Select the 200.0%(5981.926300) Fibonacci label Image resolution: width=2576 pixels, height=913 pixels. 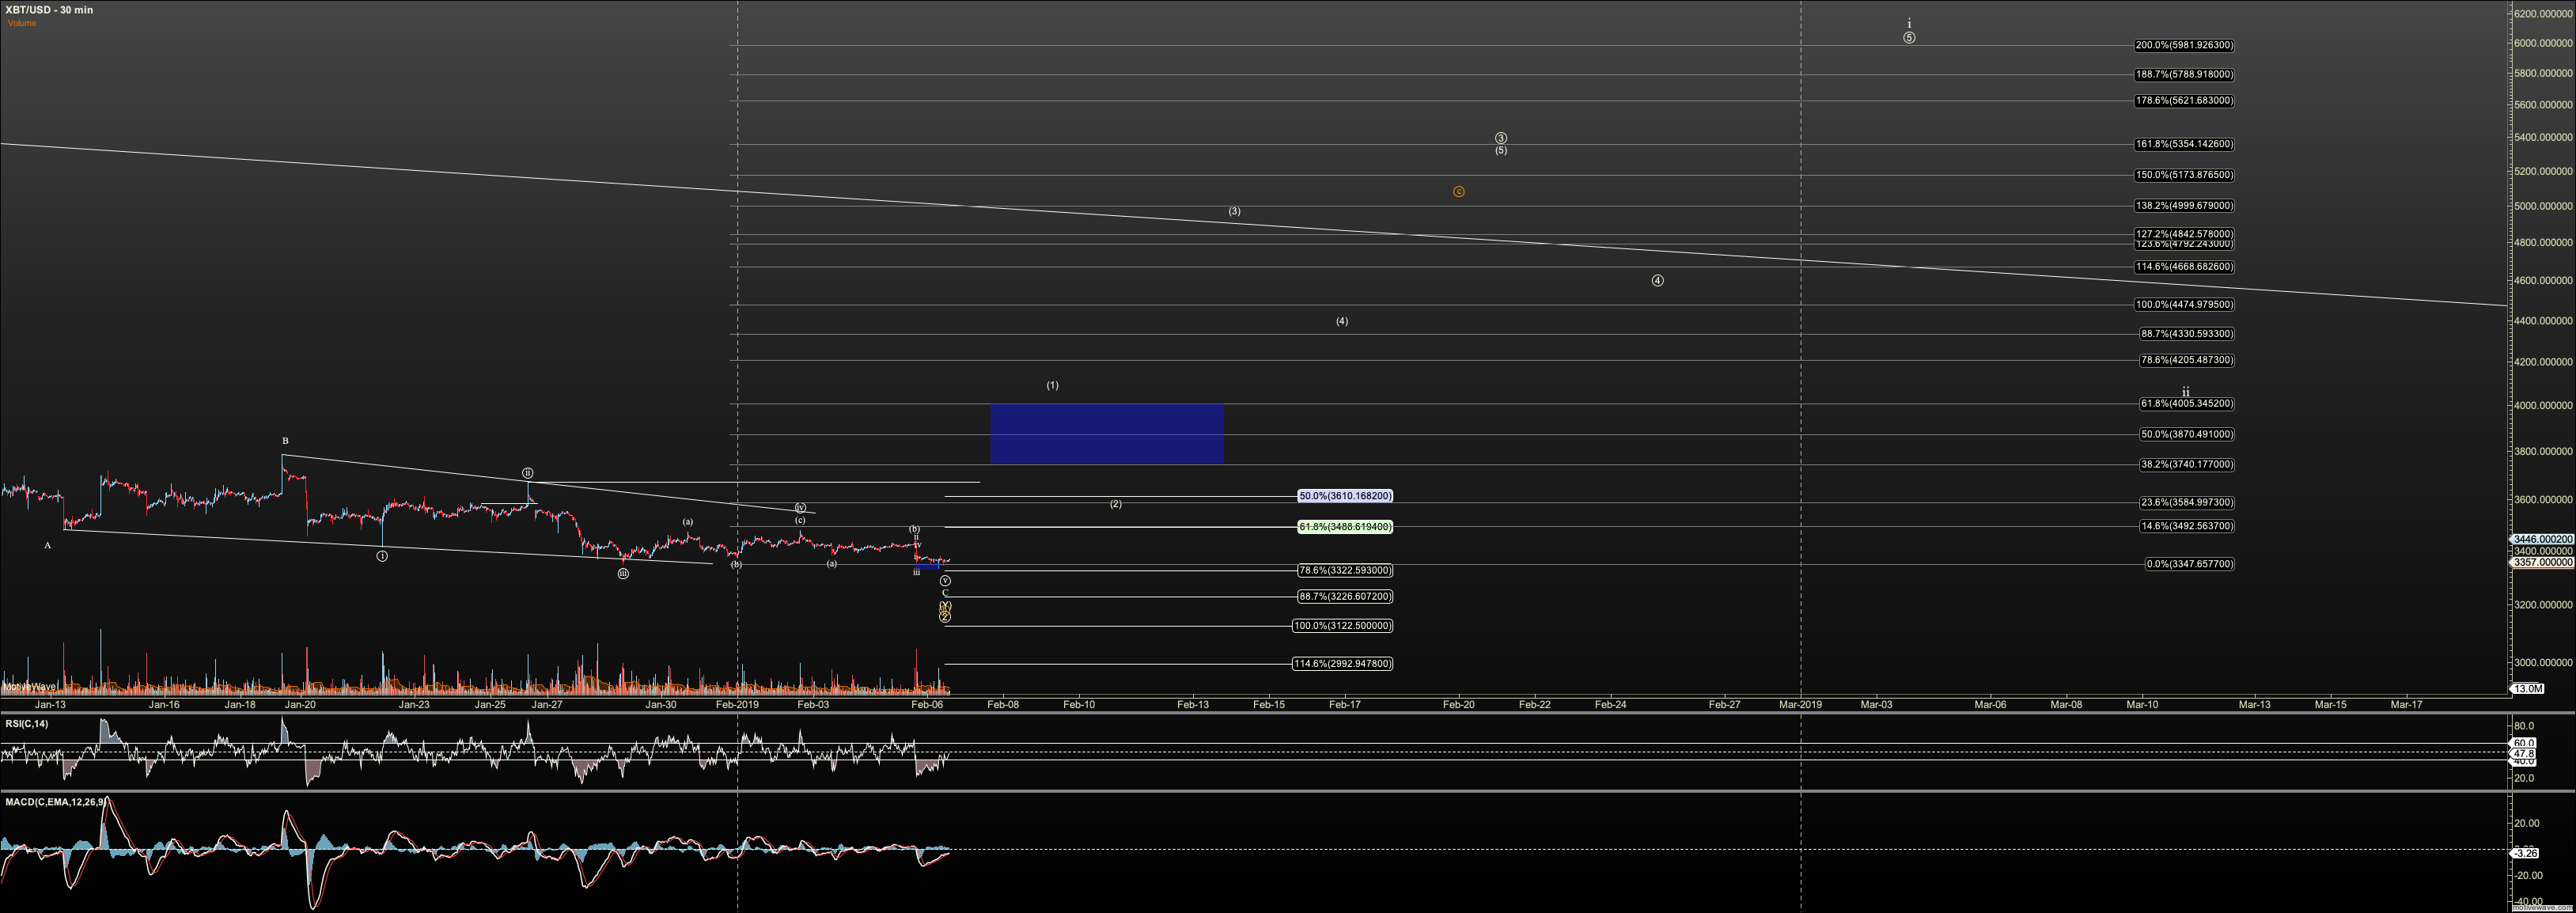point(2184,45)
